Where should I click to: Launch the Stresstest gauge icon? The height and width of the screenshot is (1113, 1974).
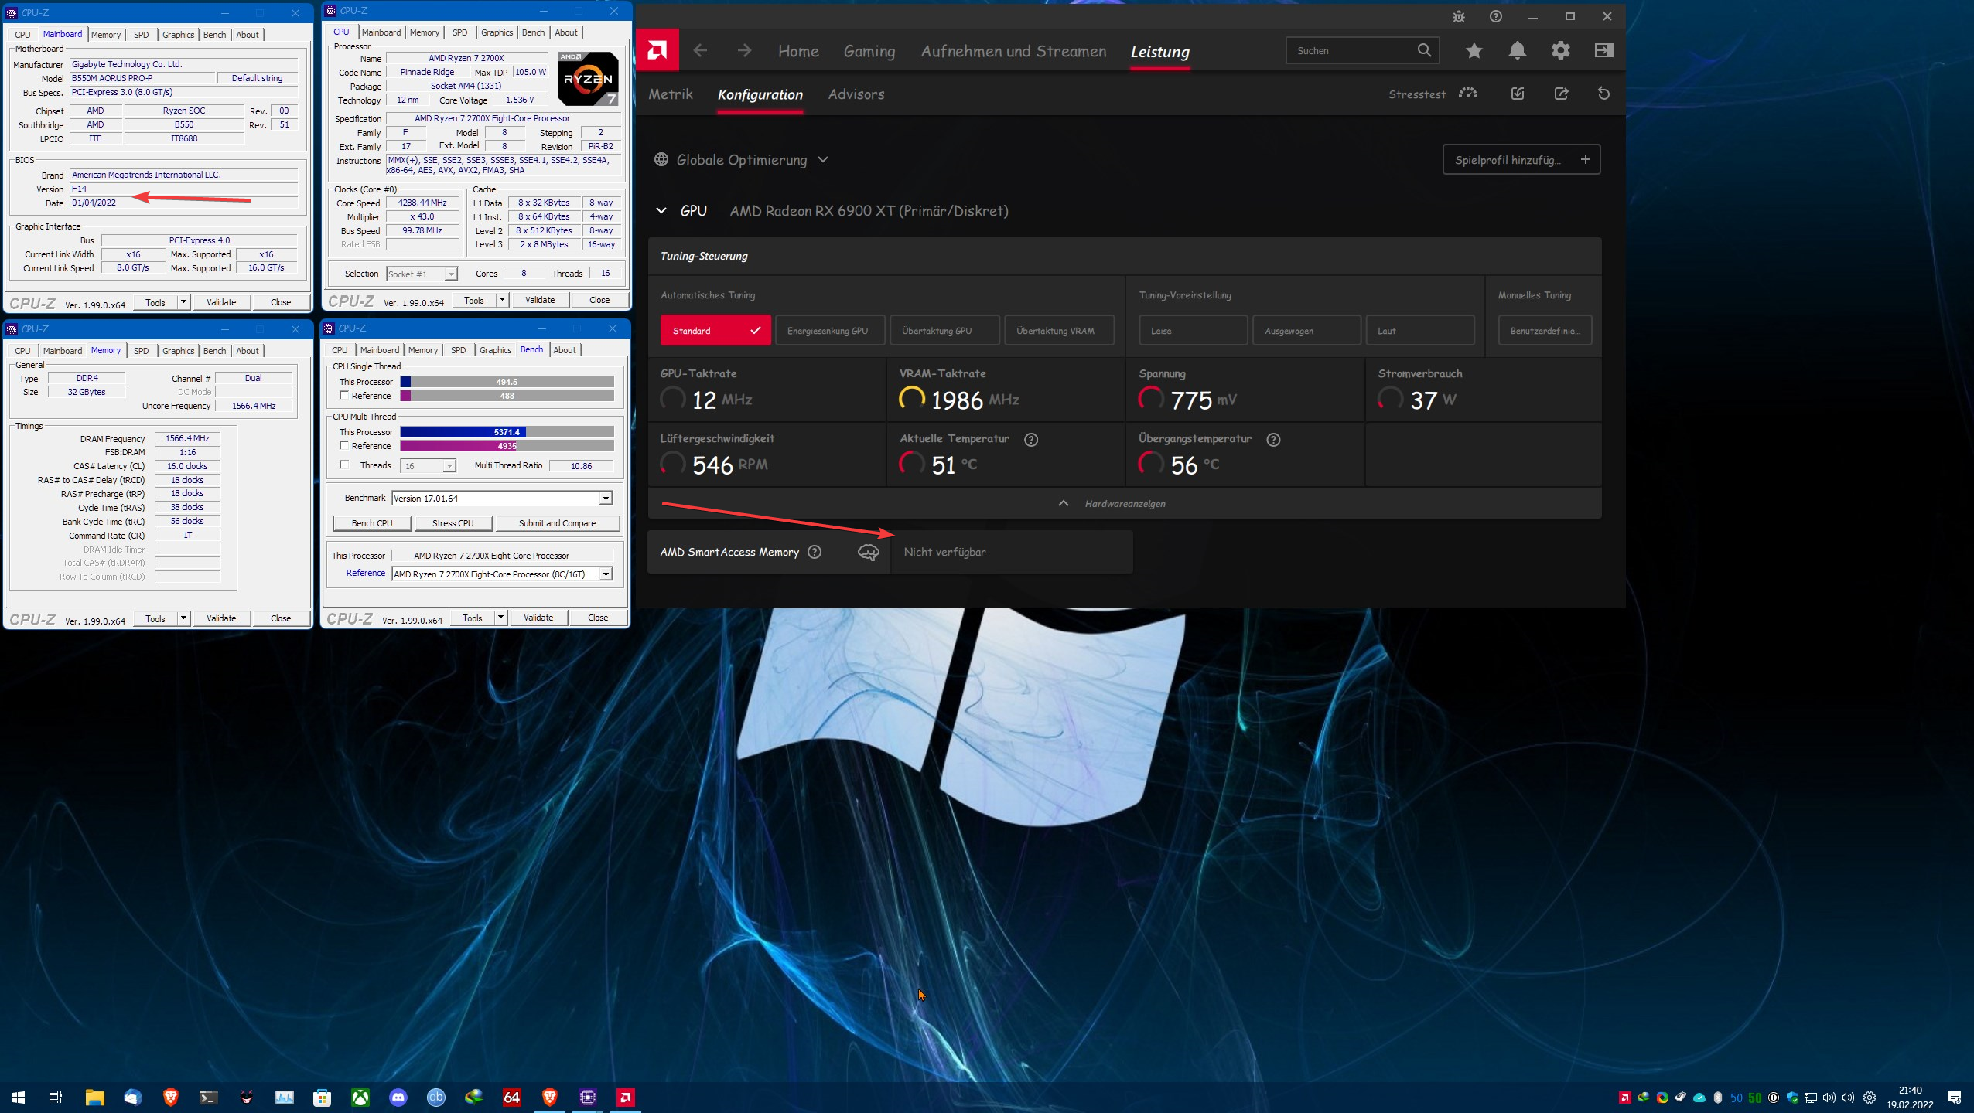1467,94
